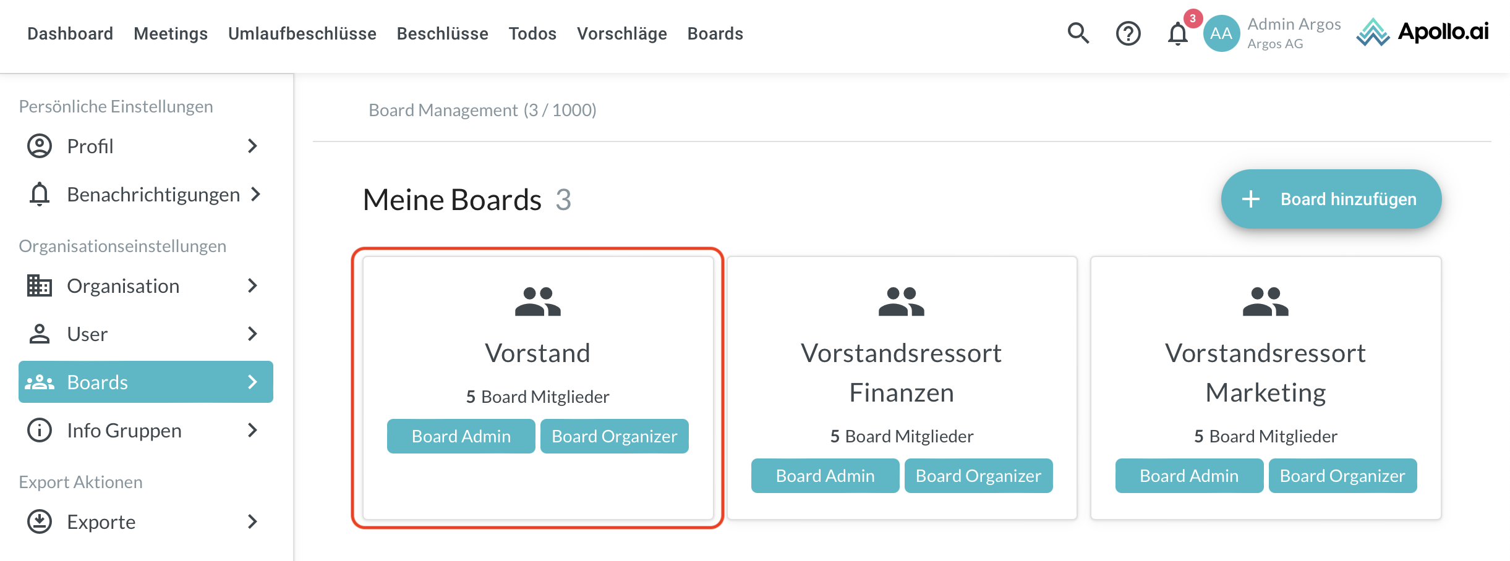
Task: Expand the User chevron arrow
Action: click(252, 334)
